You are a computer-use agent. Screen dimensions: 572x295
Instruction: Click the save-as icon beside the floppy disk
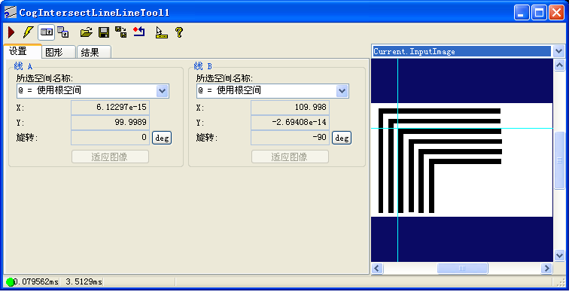tap(120, 32)
